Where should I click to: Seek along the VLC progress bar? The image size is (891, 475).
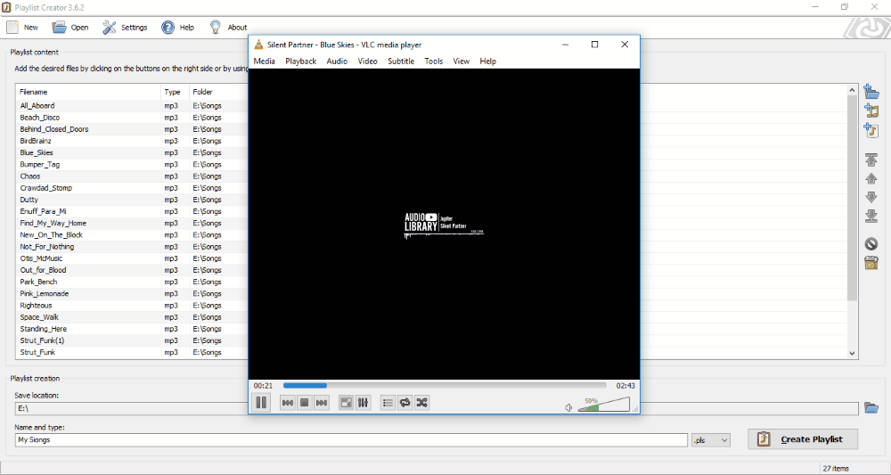click(445, 385)
